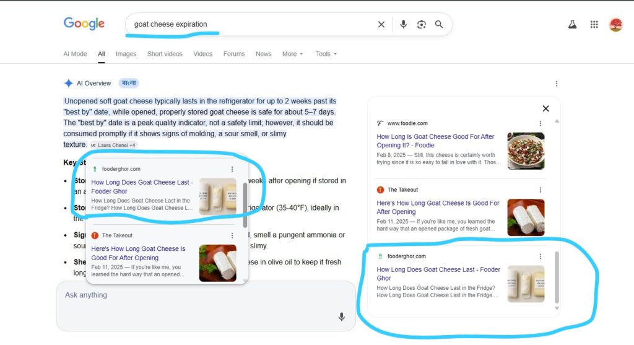The height and width of the screenshot is (345, 634).
Task: Click the Fooder Ghor thumbnail in popup
Action: click(217, 196)
